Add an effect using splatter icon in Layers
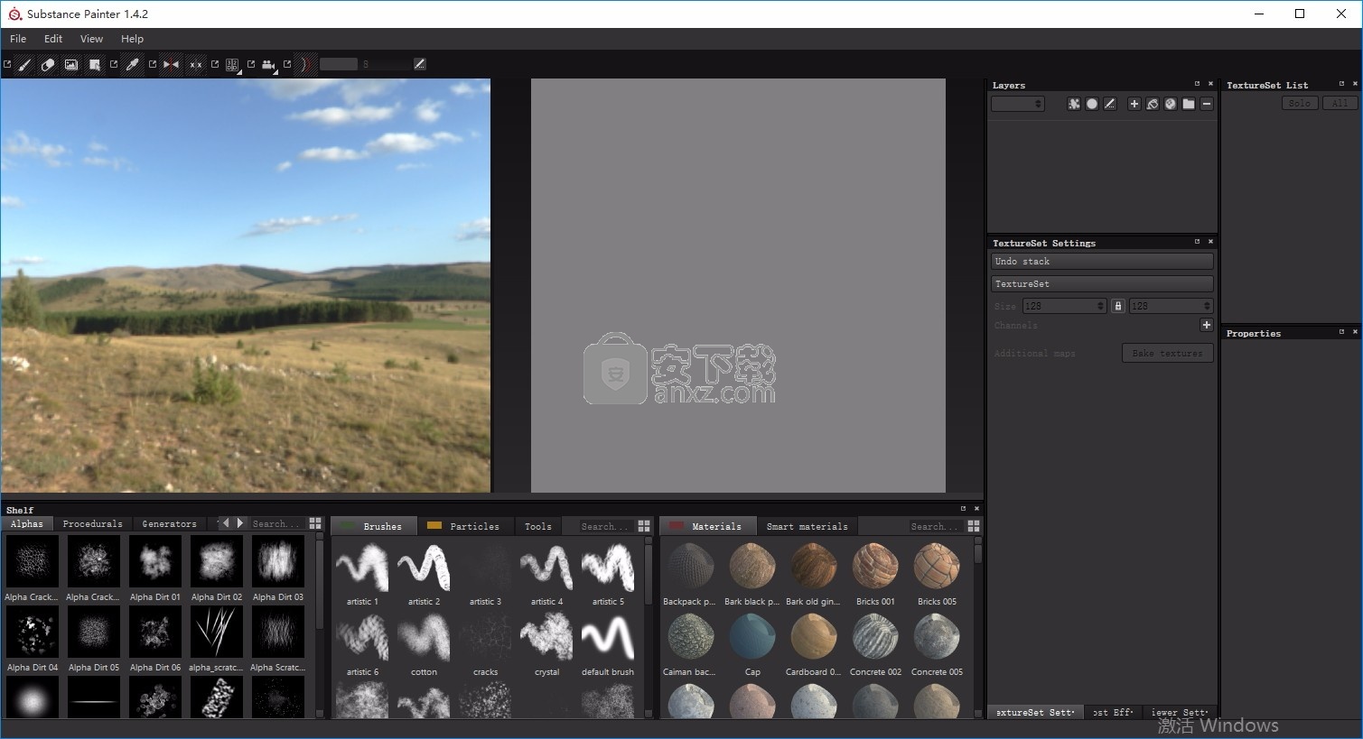1363x739 pixels. (x=1074, y=104)
